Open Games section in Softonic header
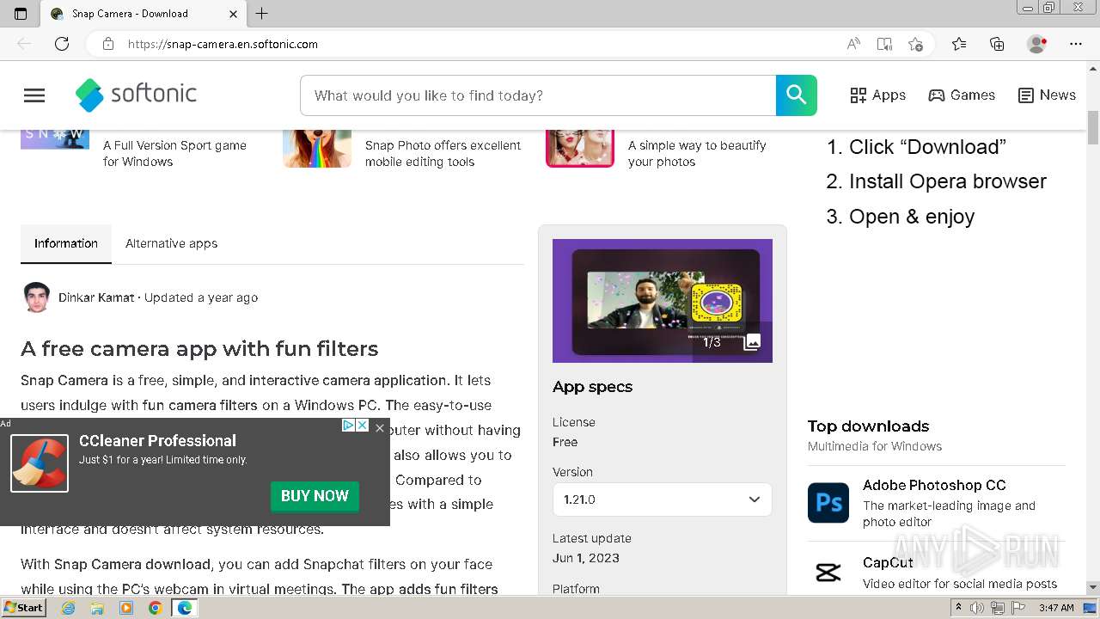1100x619 pixels. pos(962,95)
